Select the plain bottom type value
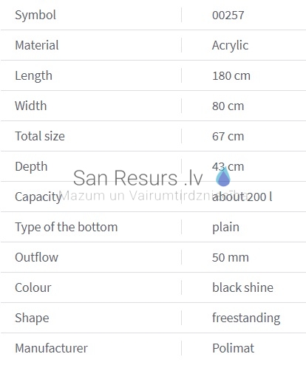 pyautogui.click(x=225, y=228)
